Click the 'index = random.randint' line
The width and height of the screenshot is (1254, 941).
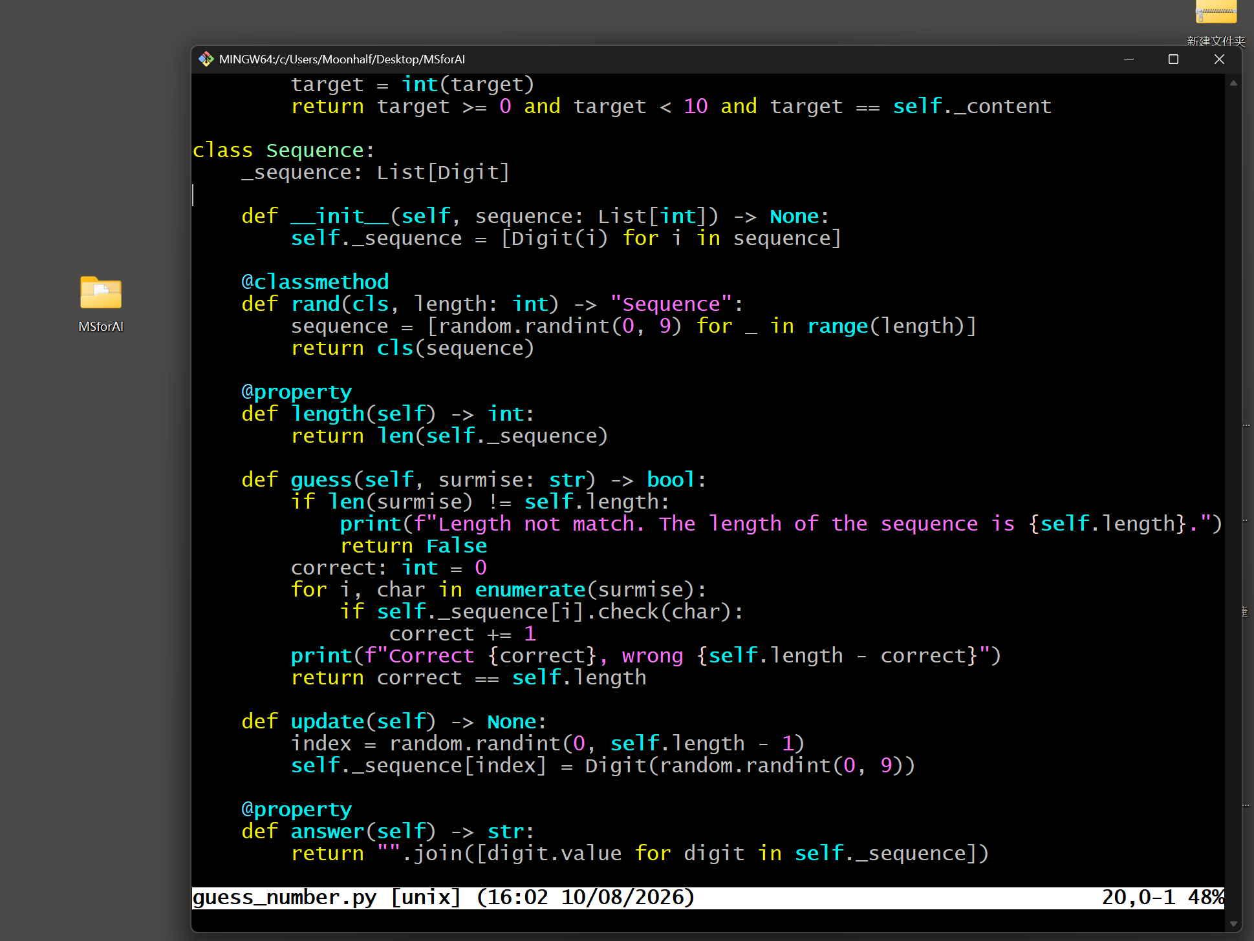pyautogui.click(x=548, y=743)
